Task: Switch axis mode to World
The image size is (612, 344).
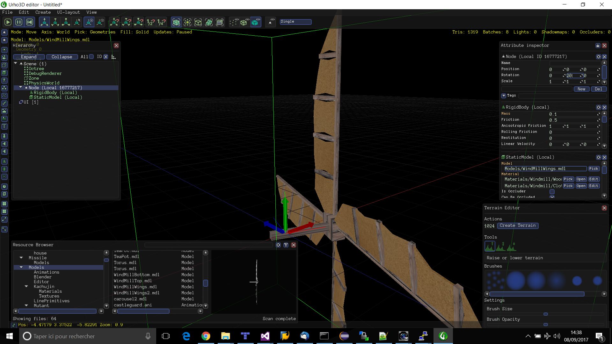Action: (89, 22)
